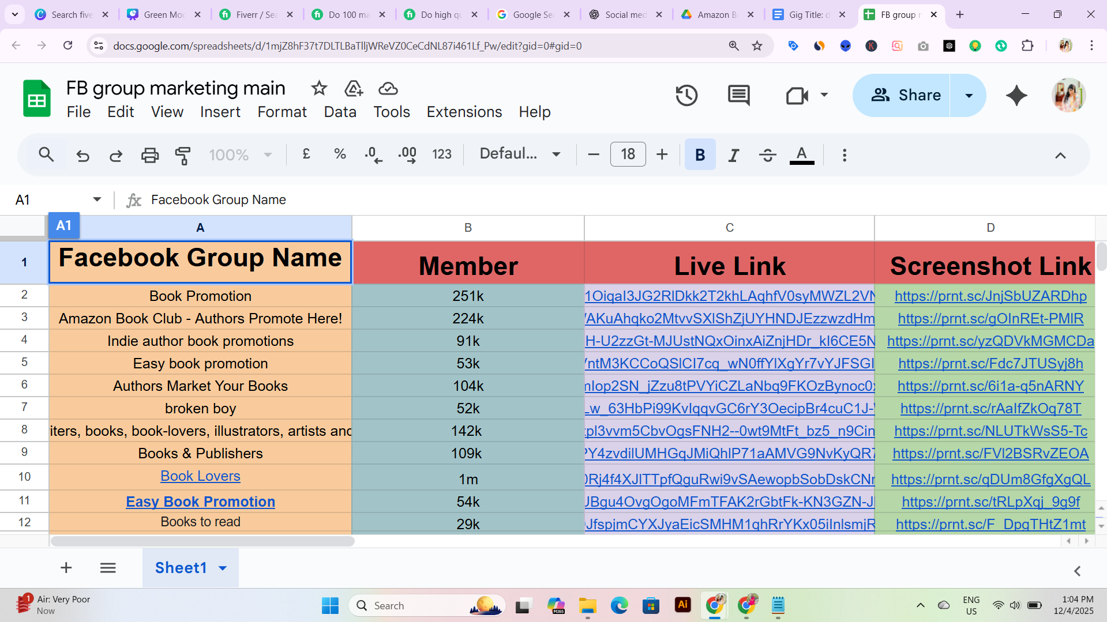
Task: Click the paint format roller icon
Action: [183, 155]
